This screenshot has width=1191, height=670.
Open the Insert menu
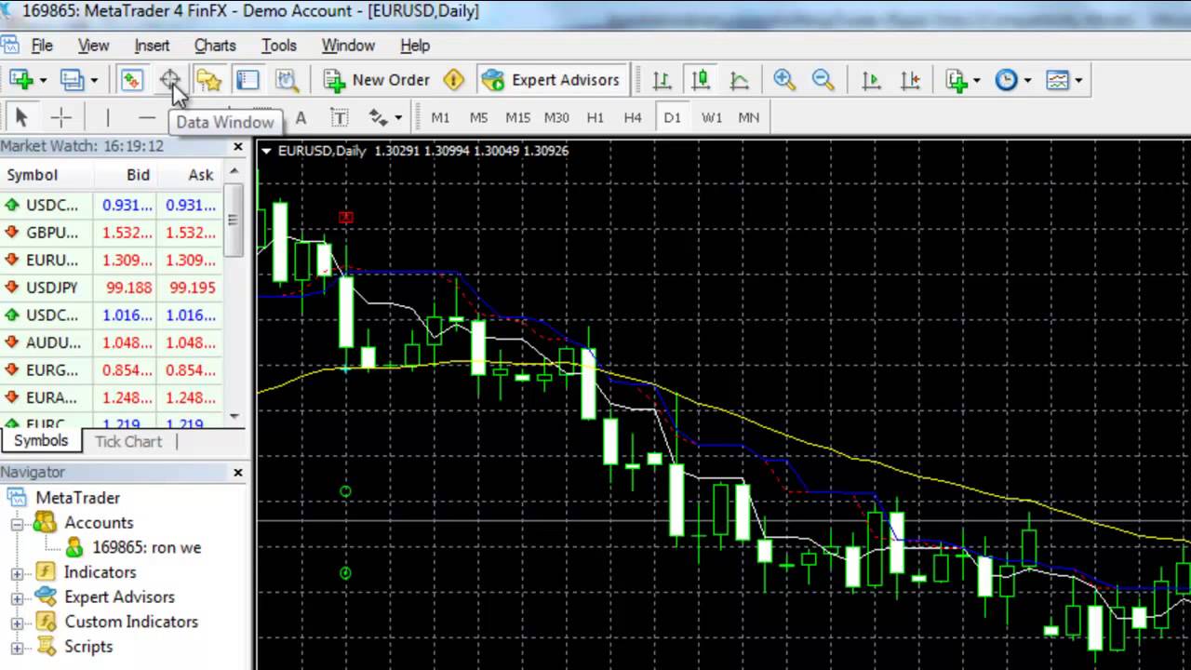point(152,46)
